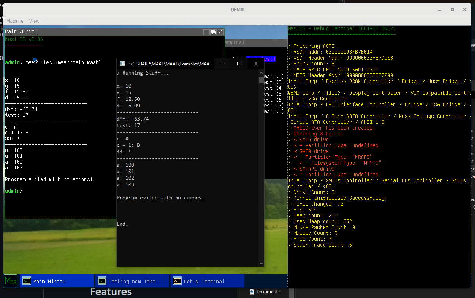
Task: Click the command prompt icon on MAAL Examples titlebar
Action: (x=122, y=63)
